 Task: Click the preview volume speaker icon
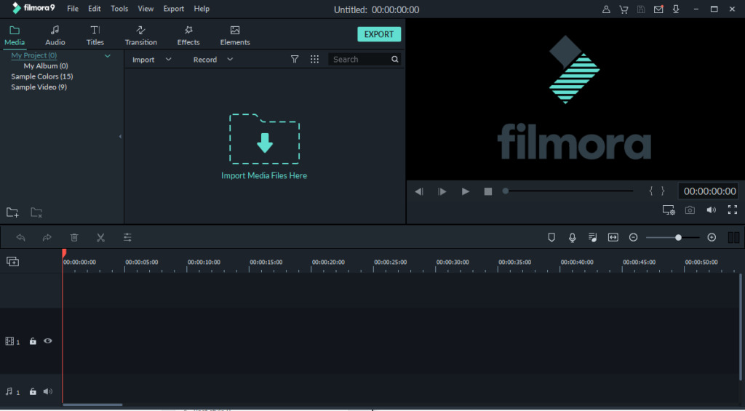tap(712, 210)
